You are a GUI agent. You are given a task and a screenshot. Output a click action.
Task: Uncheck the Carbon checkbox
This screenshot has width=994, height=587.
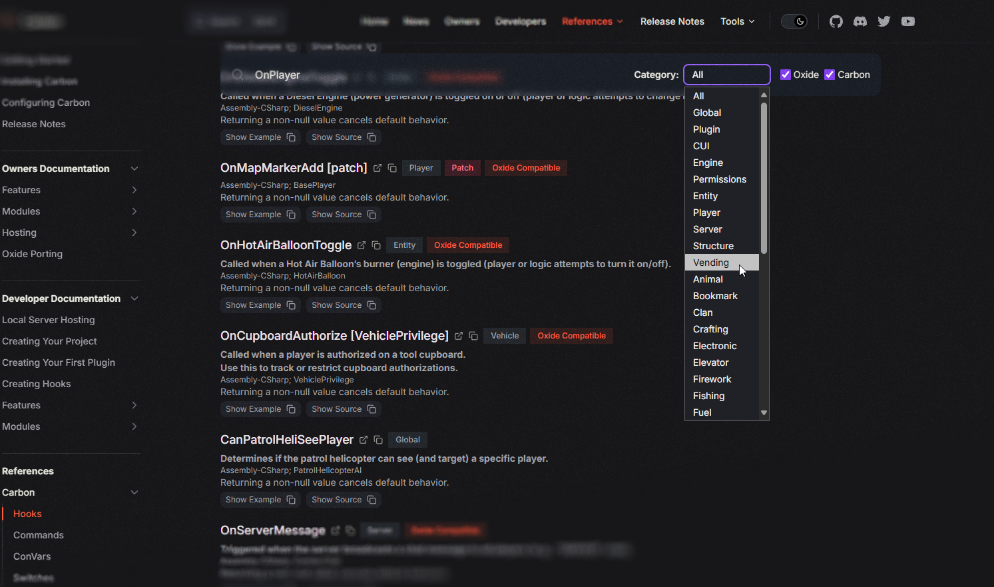click(830, 75)
